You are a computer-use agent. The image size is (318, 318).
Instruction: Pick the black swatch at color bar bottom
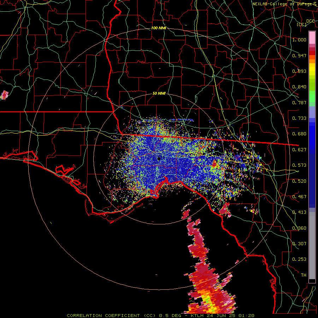point(312,281)
